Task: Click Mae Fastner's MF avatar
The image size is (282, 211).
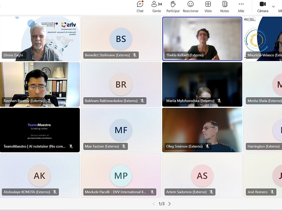Action: click(x=121, y=130)
